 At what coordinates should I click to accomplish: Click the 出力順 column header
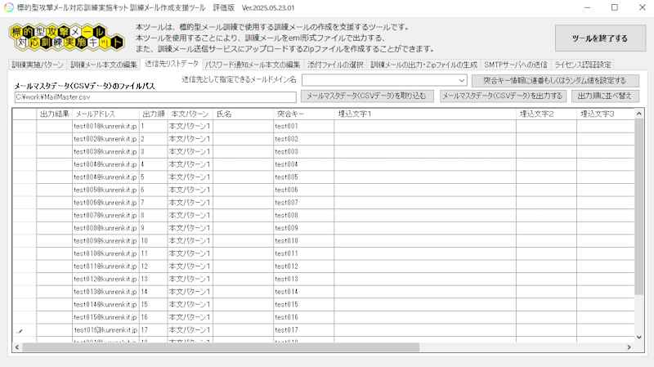click(x=153, y=114)
